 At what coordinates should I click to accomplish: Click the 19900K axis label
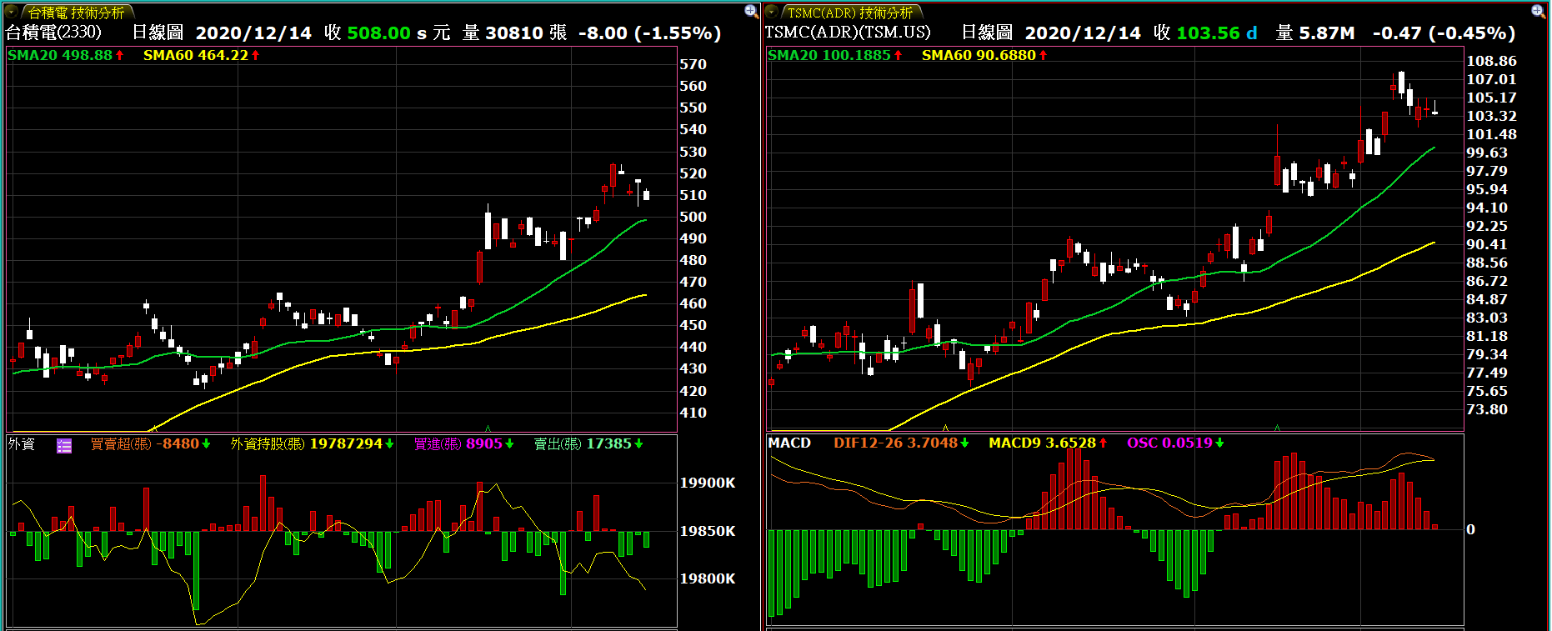tap(708, 483)
